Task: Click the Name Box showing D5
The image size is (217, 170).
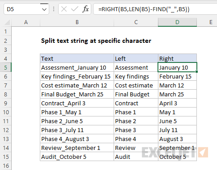Action: click(26, 9)
